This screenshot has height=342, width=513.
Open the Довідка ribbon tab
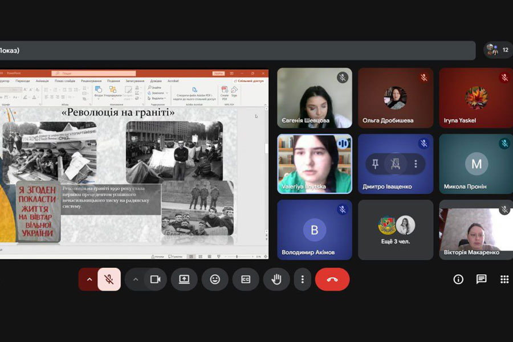pos(156,81)
